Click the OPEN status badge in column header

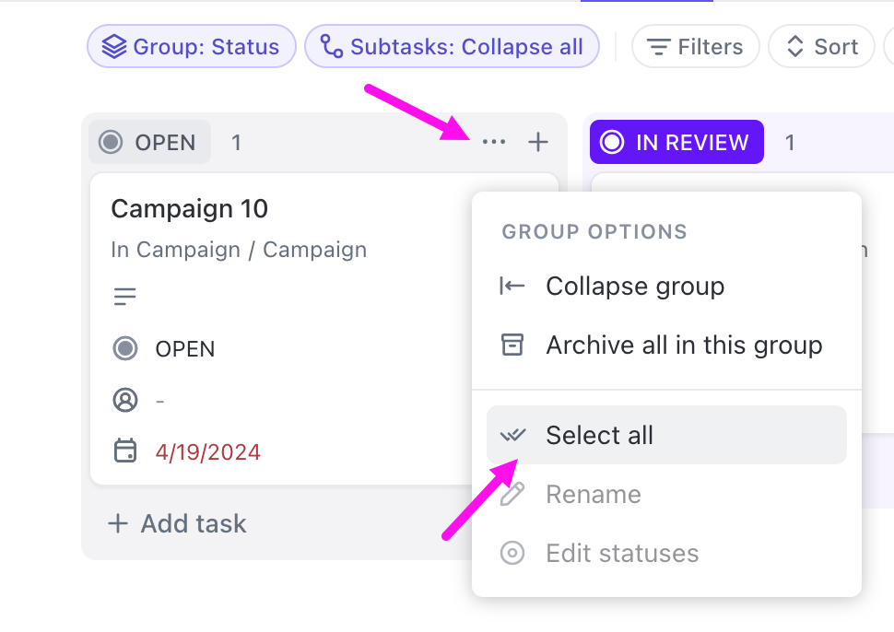click(x=150, y=143)
